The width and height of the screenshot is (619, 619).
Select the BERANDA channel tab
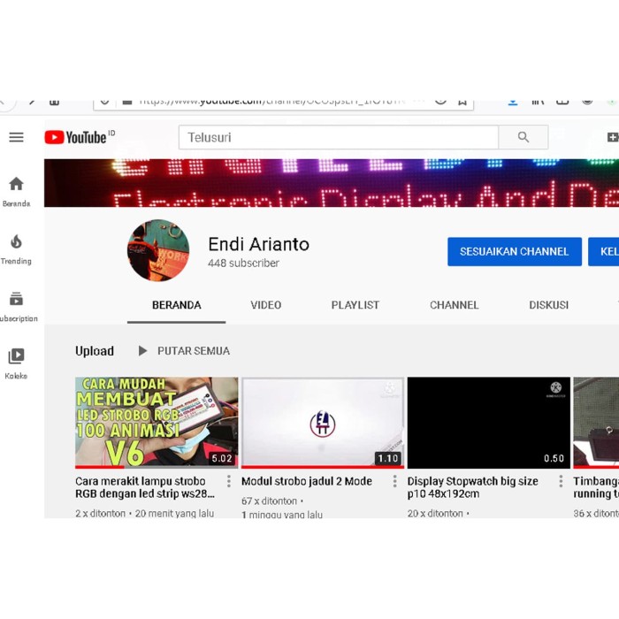pos(177,305)
